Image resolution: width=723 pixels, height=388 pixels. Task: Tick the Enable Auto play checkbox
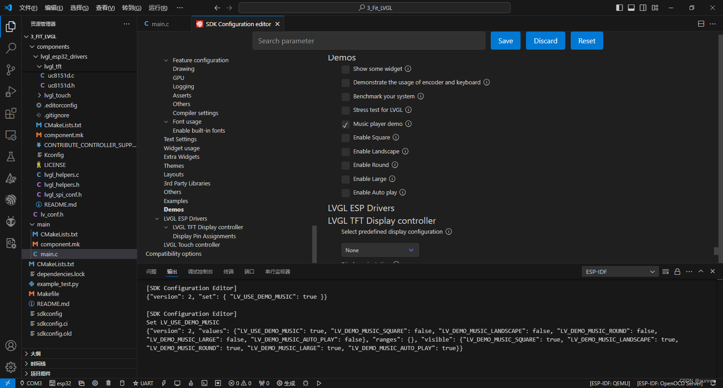[x=346, y=193]
